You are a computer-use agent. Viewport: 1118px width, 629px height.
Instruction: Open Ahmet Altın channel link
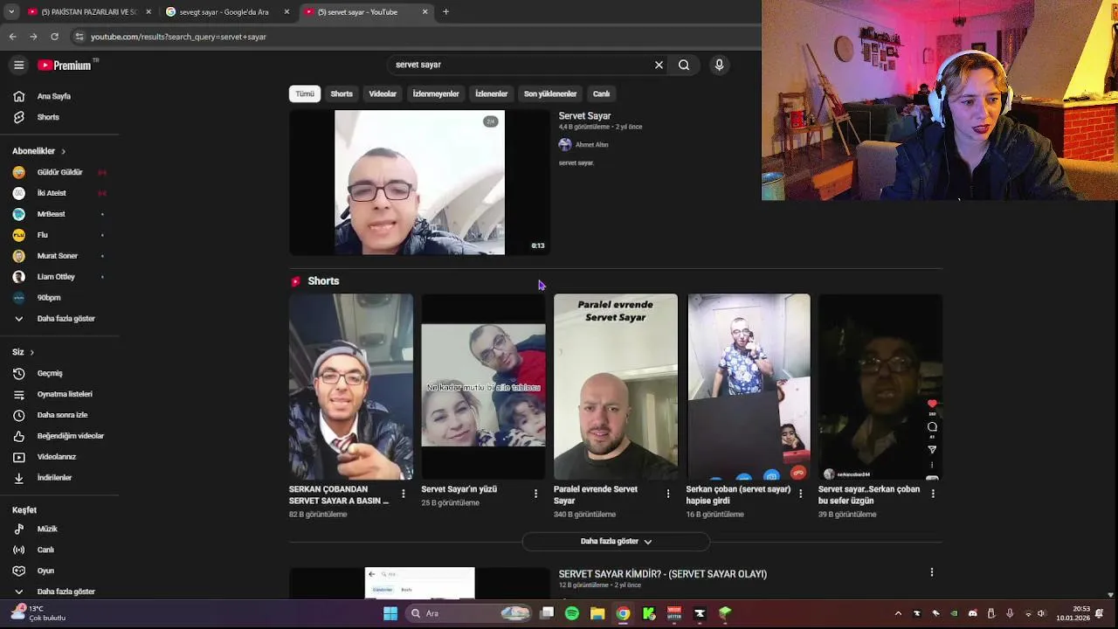(591, 145)
